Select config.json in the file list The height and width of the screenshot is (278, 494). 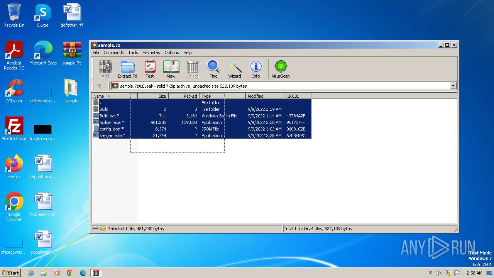201,129
